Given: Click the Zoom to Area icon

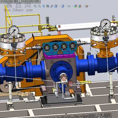Looking at the screenshot, I should [39, 6].
